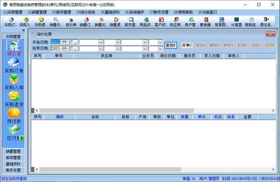Screen dimensions: 280x182
Task: Close the left sidebar panel with X
Action: [23, 30]
